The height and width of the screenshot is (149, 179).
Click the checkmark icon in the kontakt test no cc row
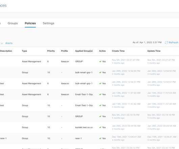(x=100, y=127)
